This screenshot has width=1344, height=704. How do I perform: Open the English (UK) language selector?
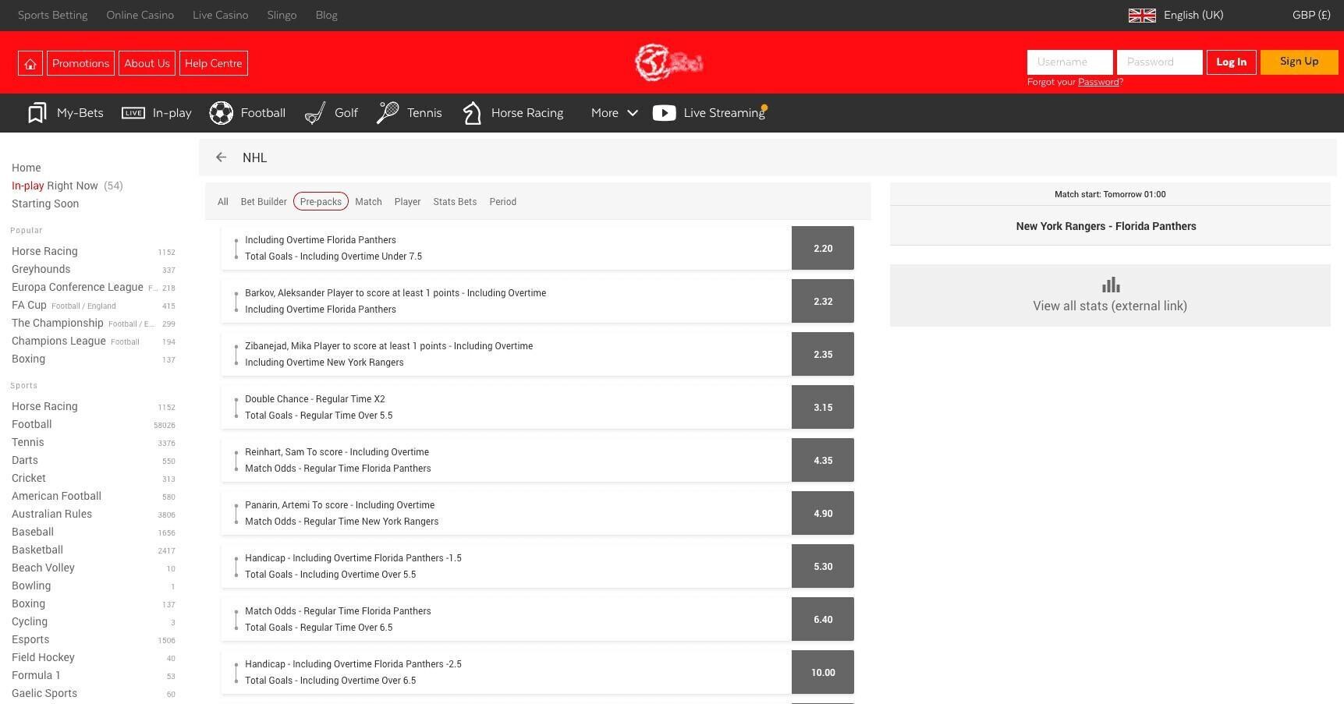pos(1176,15)
